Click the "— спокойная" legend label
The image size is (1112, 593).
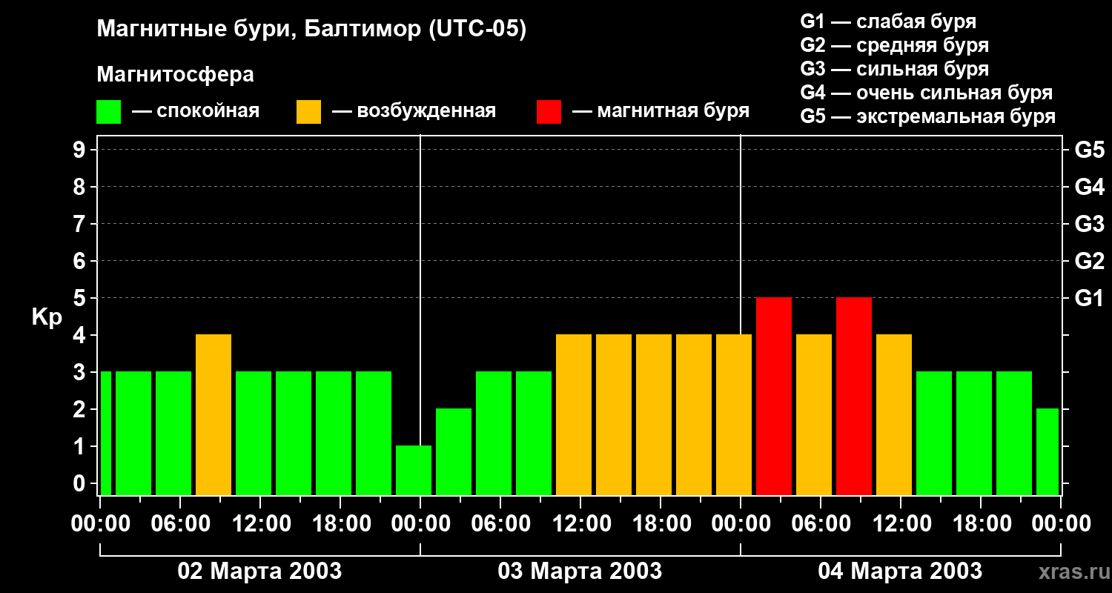coord(196,111)
